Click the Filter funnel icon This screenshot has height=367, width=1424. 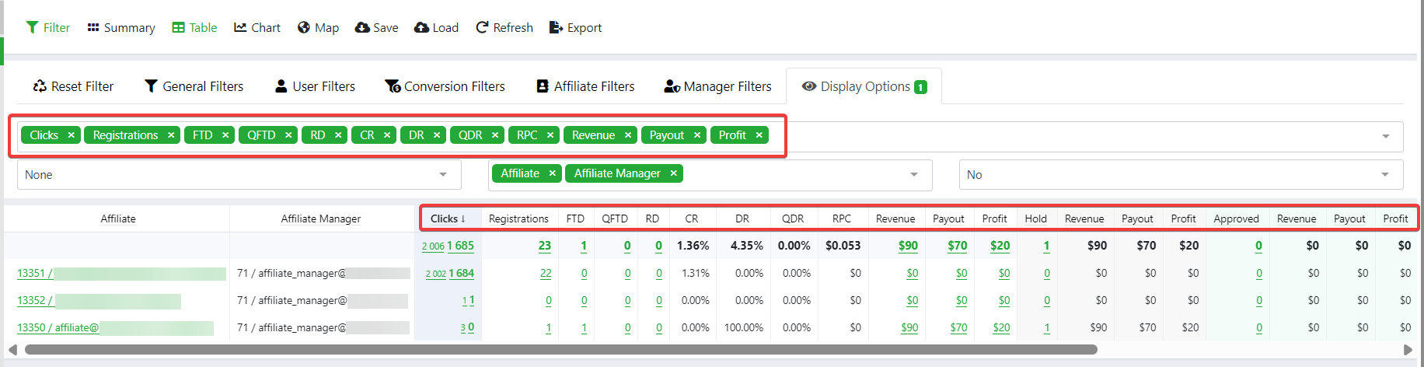coord(32,27)
